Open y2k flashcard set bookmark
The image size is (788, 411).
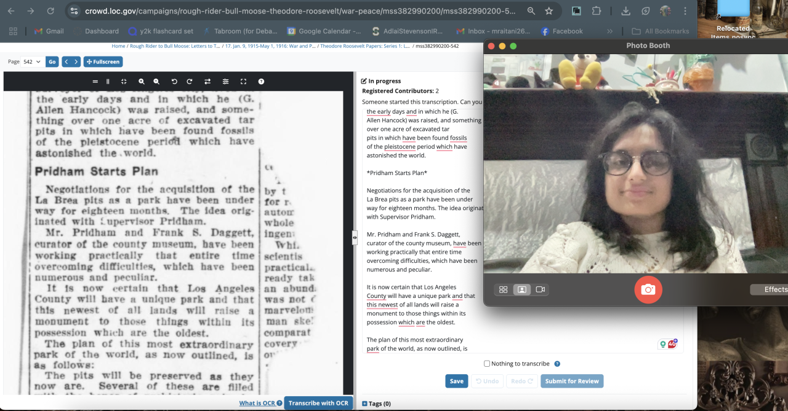(x=160, y=31)
